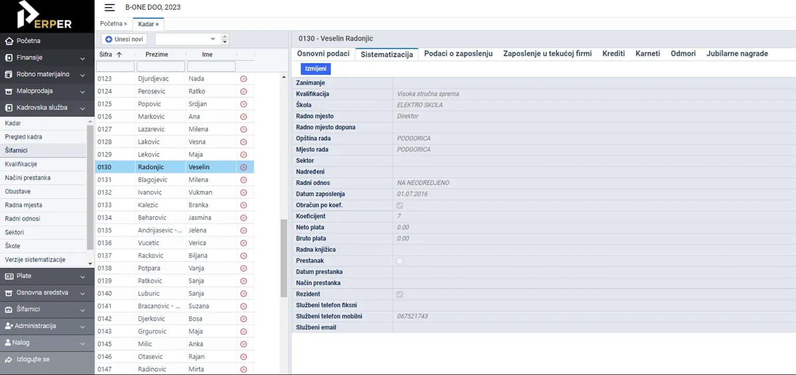
Task: Sort by Šifra column header
Action: (110, 54)
